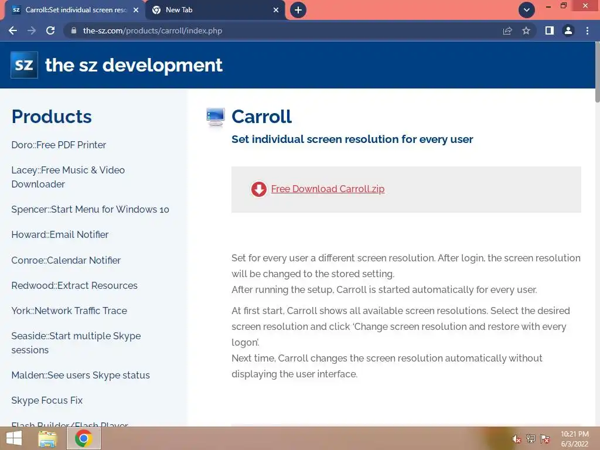Open File Explorer from taskbar
The width and height of the screenshot is (600, 450).
point(48,438)
